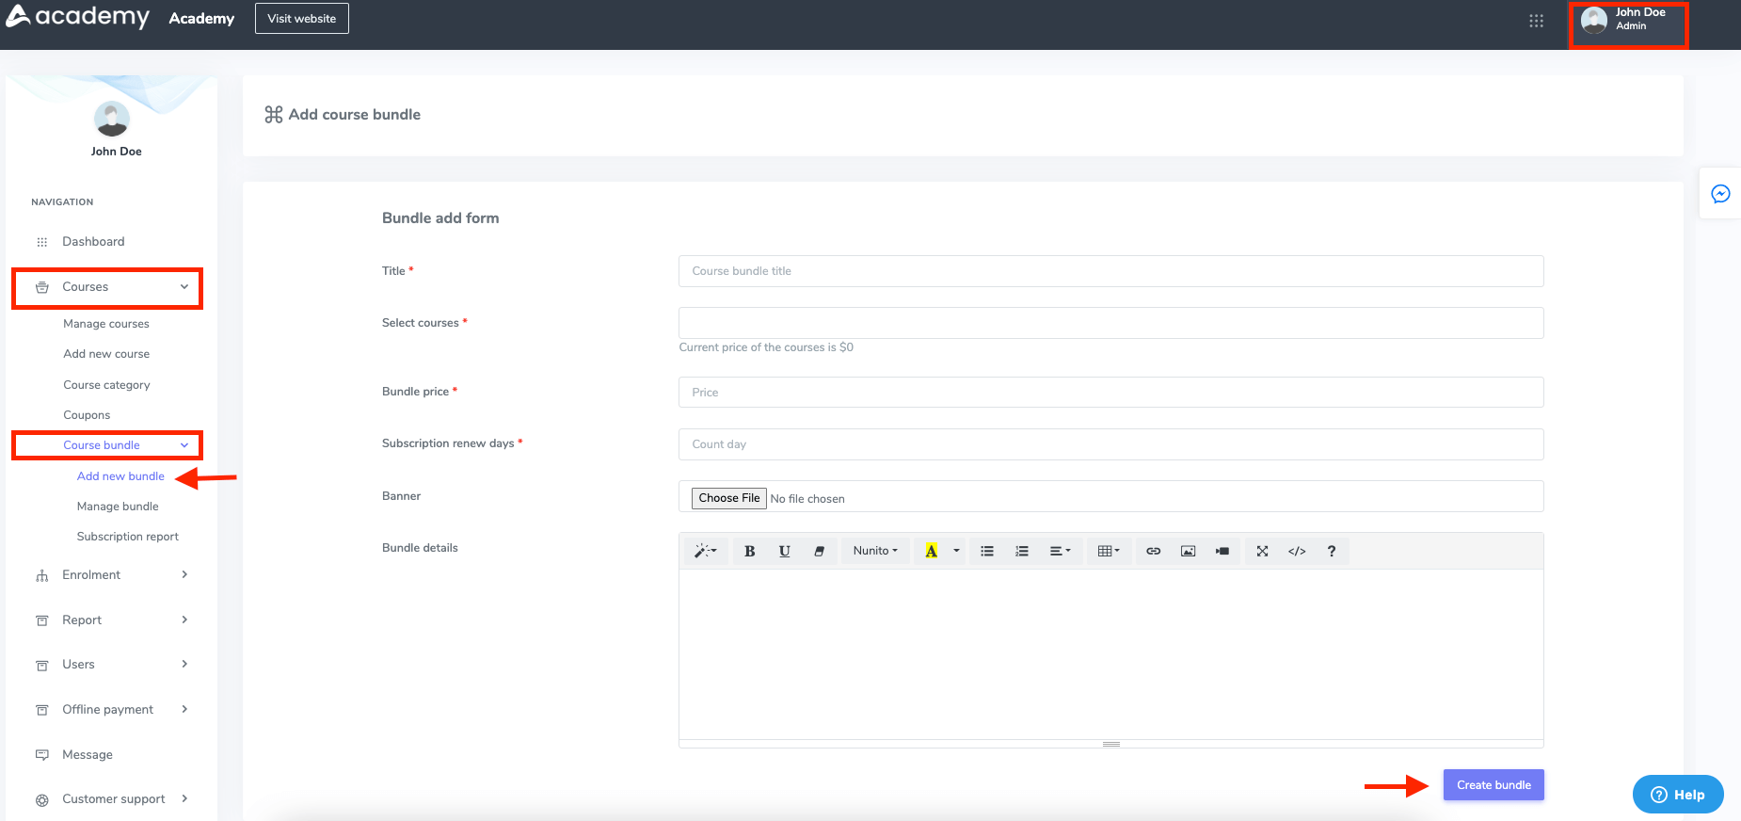
Task: Open code view in the editor
Action: coord(1297,552)
